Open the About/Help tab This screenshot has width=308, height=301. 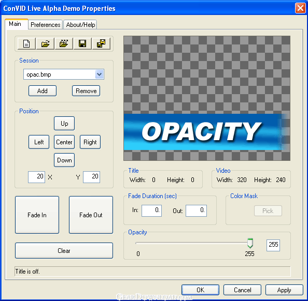click(80, 25)
